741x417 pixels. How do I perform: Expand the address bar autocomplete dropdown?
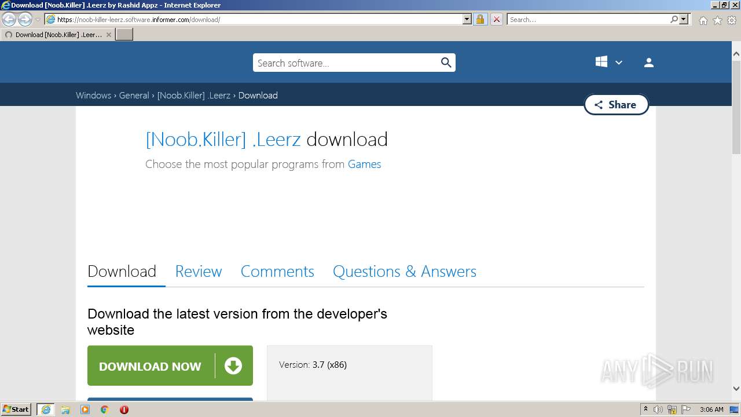(x=467, y=19)
